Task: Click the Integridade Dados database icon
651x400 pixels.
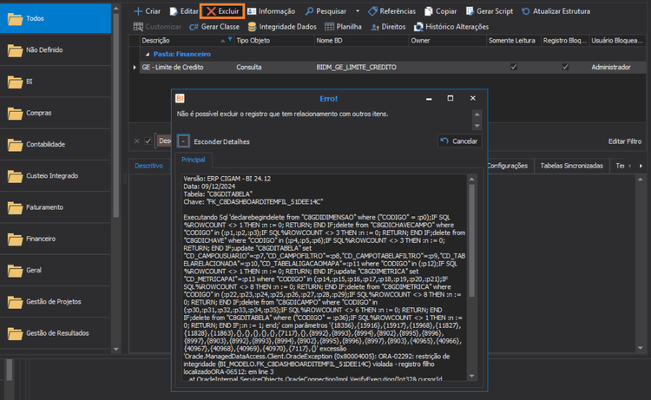Action: pos(252,27)
